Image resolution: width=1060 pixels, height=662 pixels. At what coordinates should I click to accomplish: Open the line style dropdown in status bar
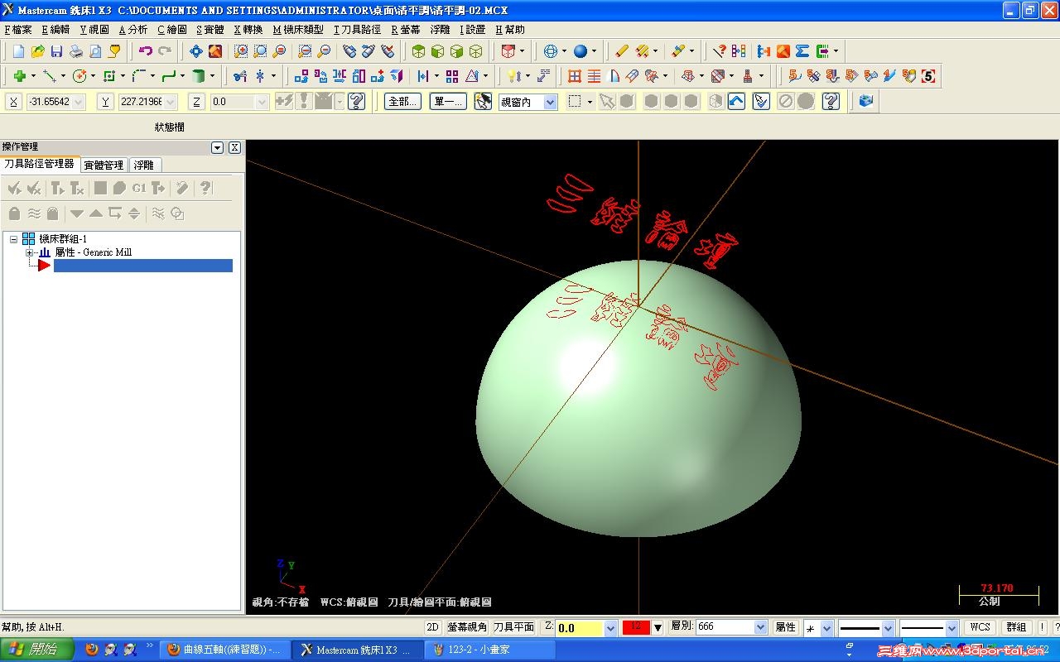[888, 628]
